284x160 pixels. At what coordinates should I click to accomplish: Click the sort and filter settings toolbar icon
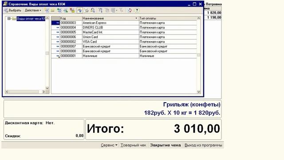(x=101, y=10)
